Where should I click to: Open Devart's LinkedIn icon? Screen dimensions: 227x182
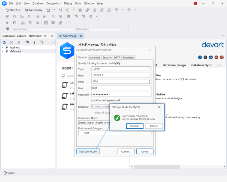[x=211, y=57]
